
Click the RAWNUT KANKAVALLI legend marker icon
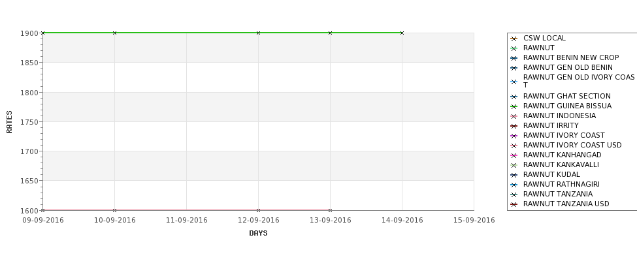[x=514, y=165]
